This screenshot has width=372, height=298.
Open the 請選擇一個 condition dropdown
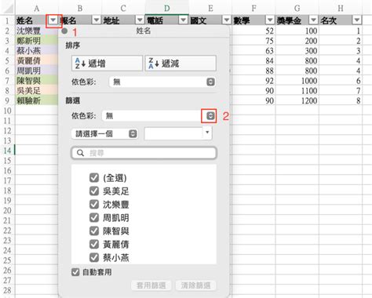[104, 134]
